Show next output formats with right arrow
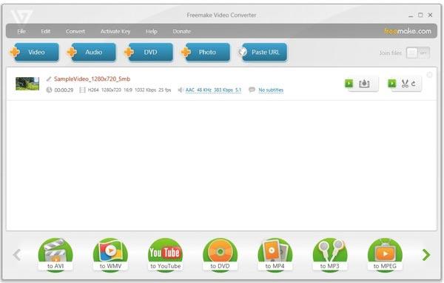This screenshot has height=283, width=444. (x=426, y=255)
